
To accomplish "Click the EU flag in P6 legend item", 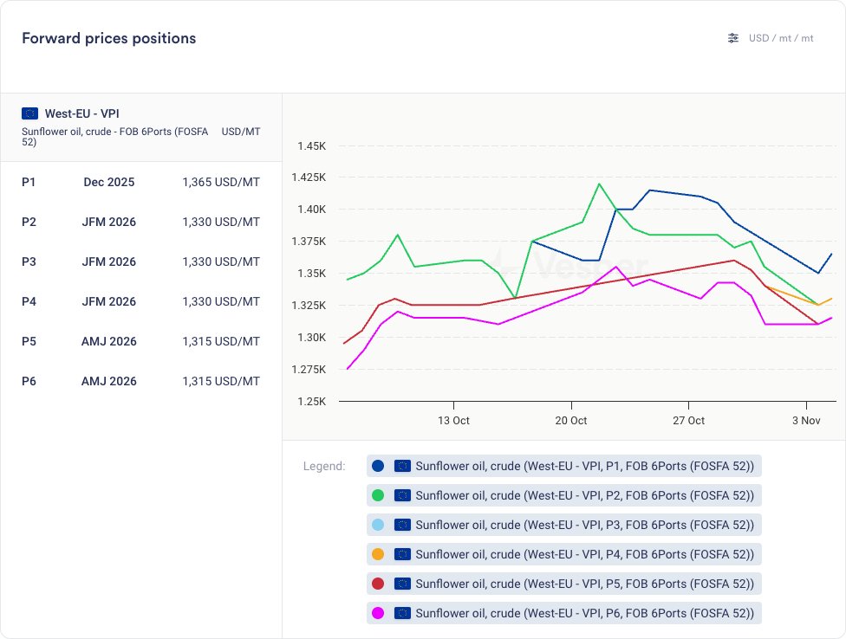I will pyautogui.click(x=402, y=613).
